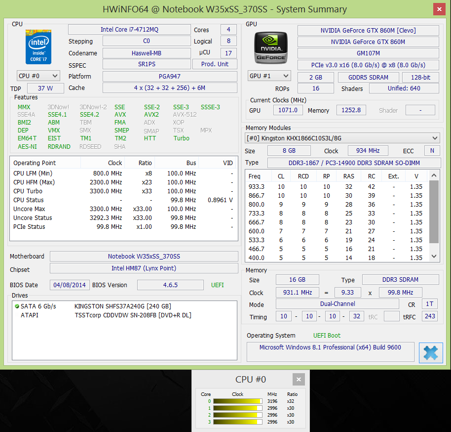
Task: Open the GPU #1 selector dropdown
Action: (269, 76)
